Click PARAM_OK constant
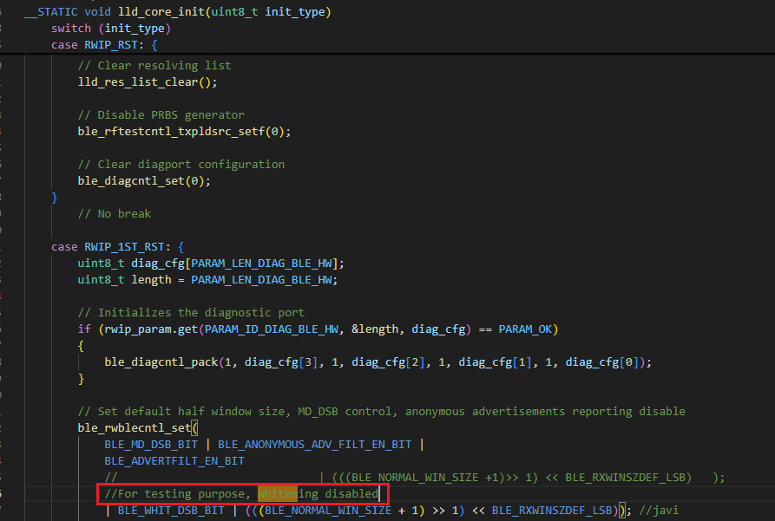Image resolution: width=775 pixels, height=521 pixels. [x=525, y=329]
